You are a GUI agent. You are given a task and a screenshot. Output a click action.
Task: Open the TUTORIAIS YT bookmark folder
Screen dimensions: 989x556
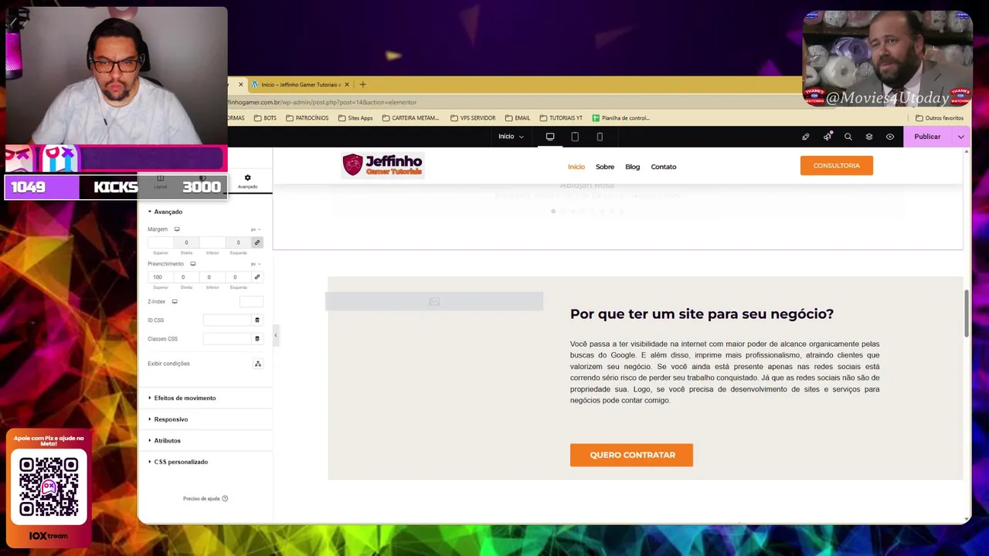point(561,118)
